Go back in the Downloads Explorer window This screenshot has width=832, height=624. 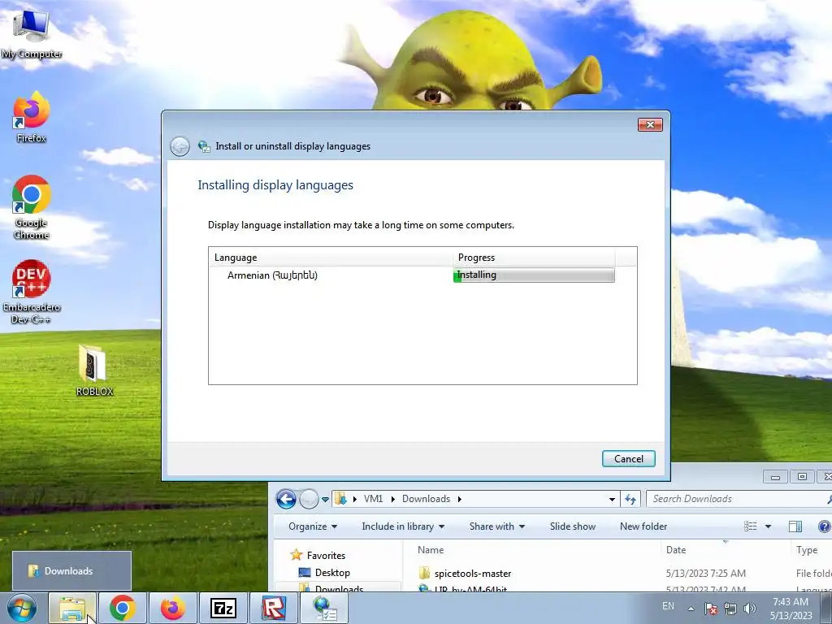[x=286, y=499]
